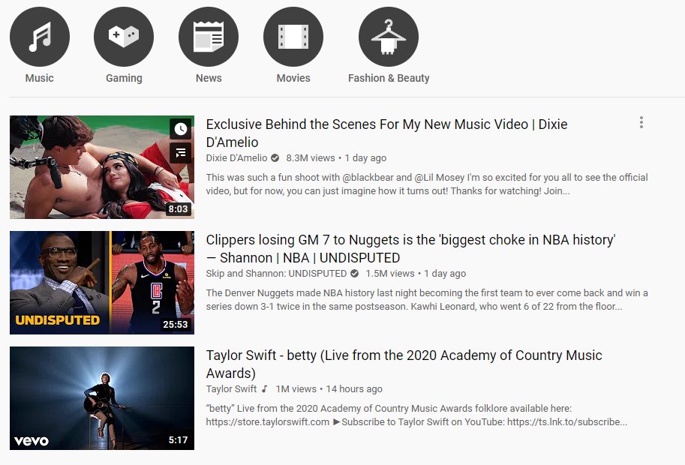Open Taylor Swift - betty video title
This screenshot has width=685, height=465.
click(404, 364)
